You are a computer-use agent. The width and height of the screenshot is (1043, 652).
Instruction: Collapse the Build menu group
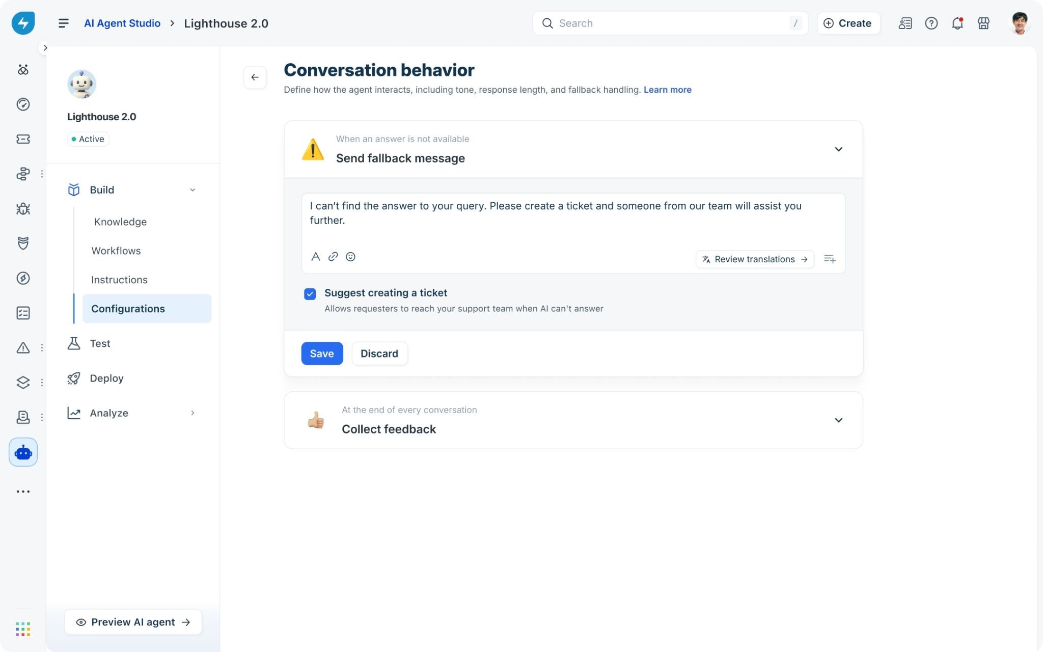pos(193,190)
